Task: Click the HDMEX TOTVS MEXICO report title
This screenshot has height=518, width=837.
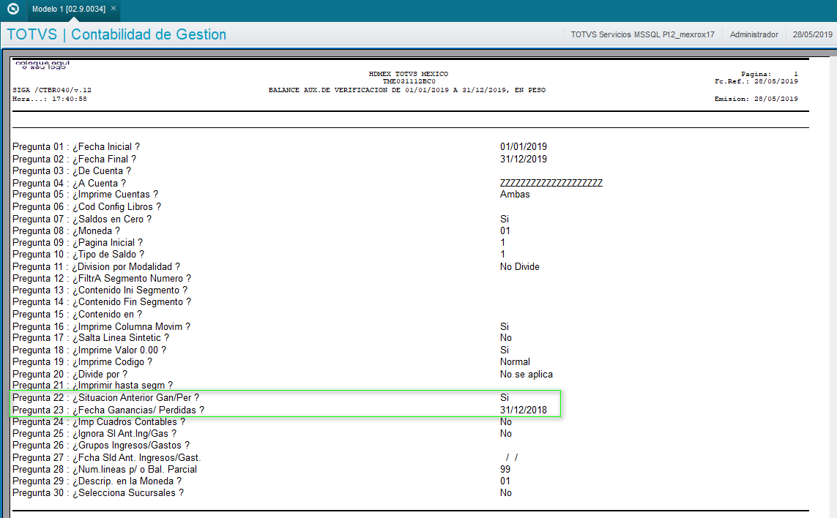Action: [x=409, y=74]
